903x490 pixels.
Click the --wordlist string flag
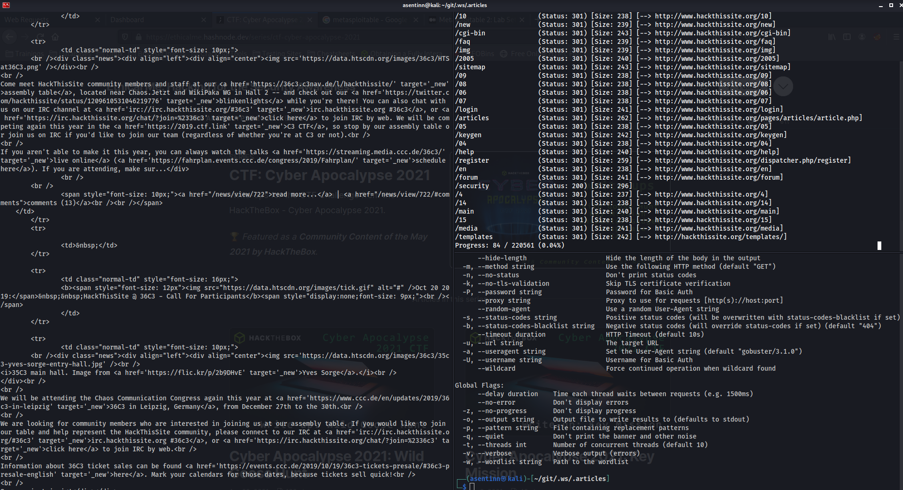(509, 462)
